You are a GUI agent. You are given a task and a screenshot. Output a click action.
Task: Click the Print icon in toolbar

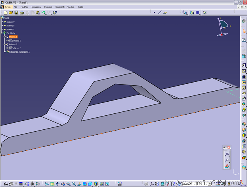pyautogui.click(x=22, y=12)
